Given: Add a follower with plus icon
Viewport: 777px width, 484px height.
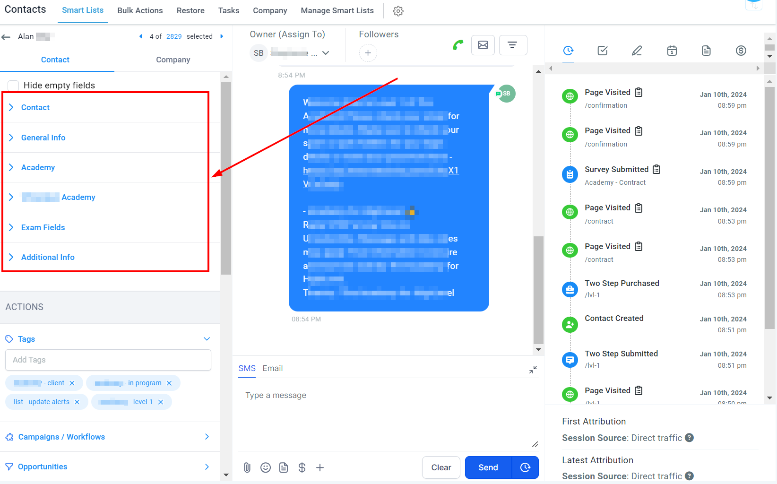Looking at the screenshot, I should tap(368, 52).
